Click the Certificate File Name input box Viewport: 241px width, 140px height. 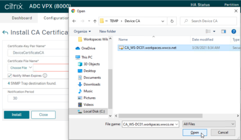[51, 68]
